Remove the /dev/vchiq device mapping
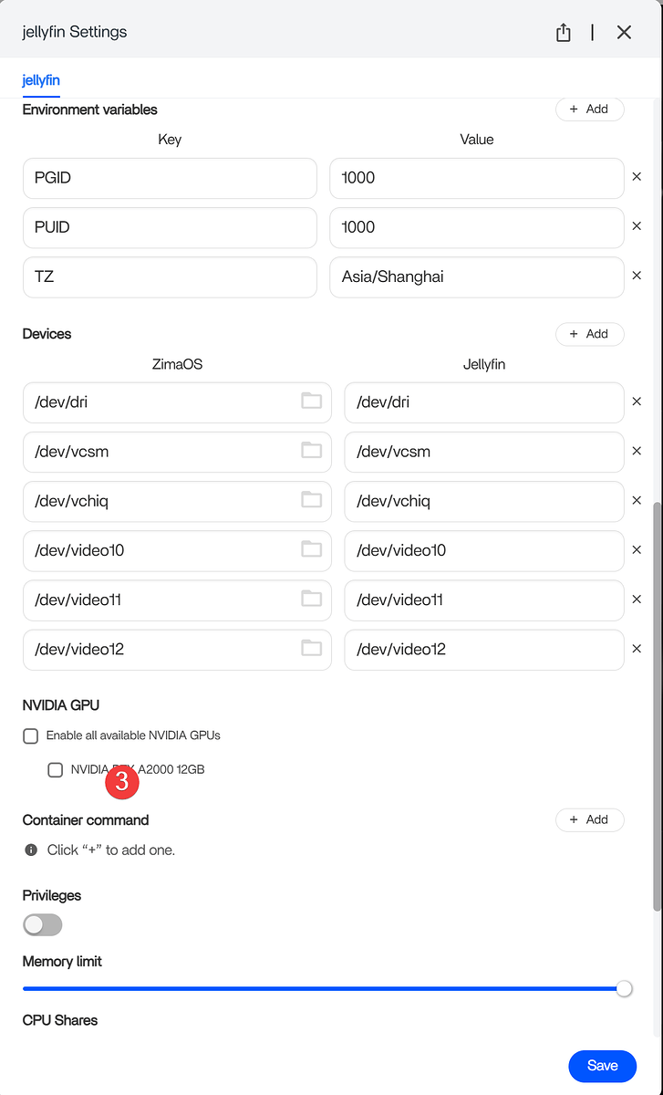Image resolution: width=663 pixels, height=1095 pixels. [637, 500]
